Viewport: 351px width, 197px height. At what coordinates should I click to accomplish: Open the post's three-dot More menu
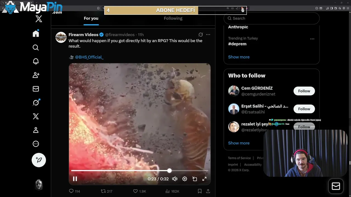208,35
